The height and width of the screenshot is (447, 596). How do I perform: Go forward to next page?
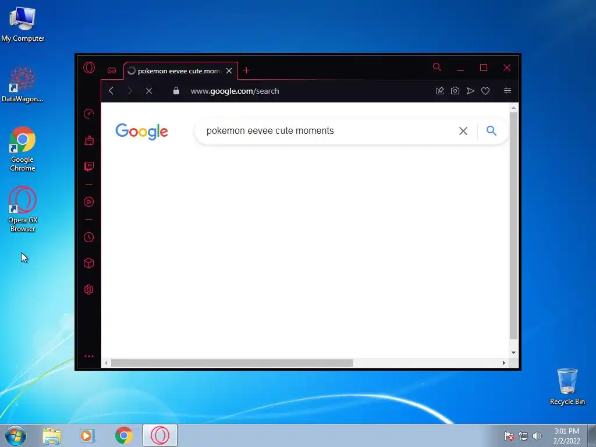(x=130, y=91)
